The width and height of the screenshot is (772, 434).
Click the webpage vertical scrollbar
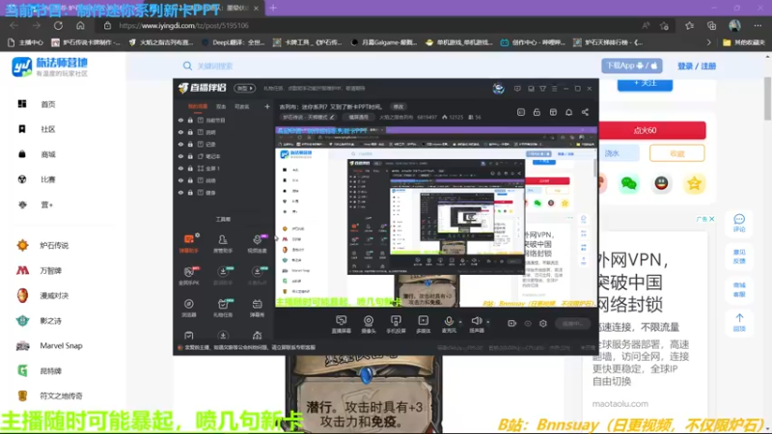767,98
